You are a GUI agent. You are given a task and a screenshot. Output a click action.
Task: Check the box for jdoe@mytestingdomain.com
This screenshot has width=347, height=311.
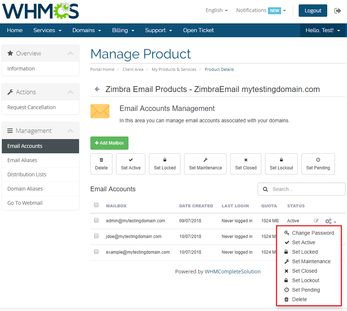tap(96, 236)
